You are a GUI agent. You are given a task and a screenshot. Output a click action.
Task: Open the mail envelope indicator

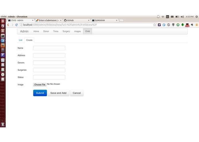click(x=172, y=17)
